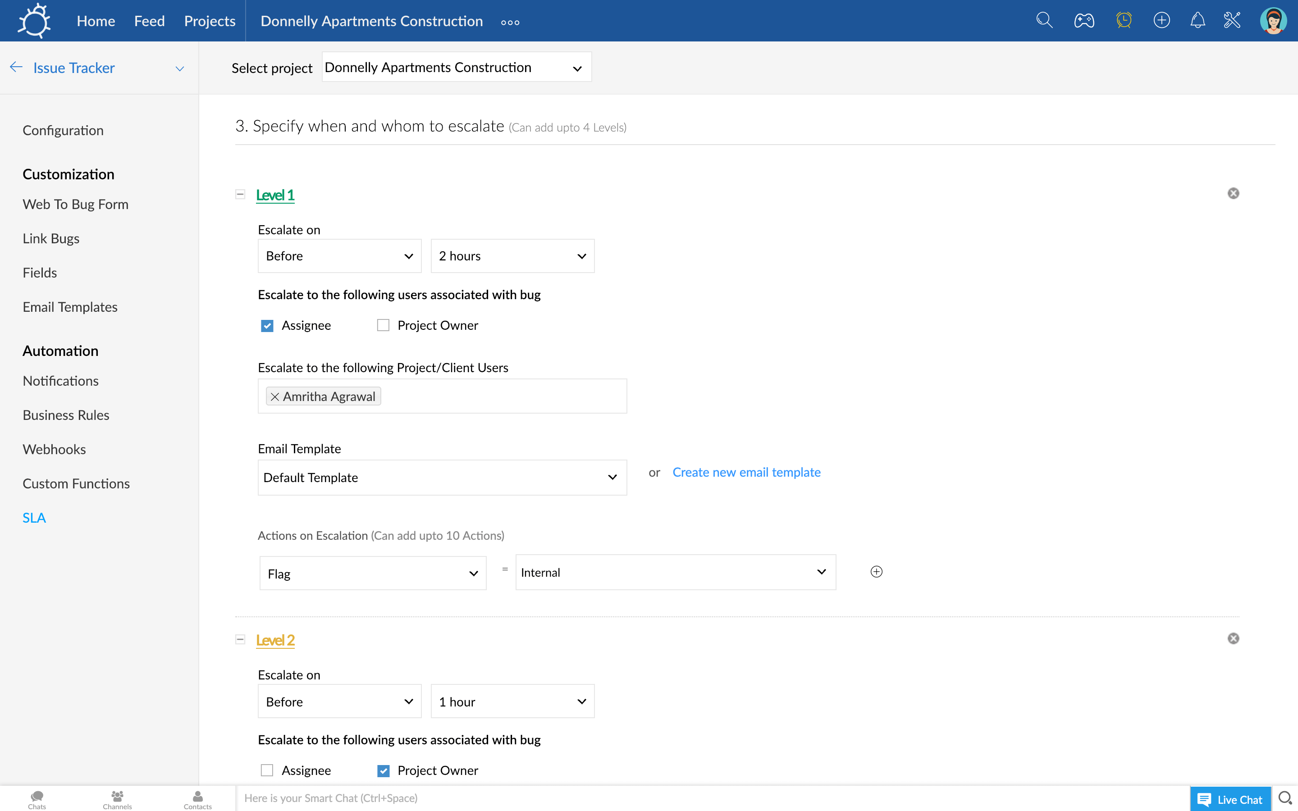
Task: Collapse the Level 2 section
Action: [x=240, y=639]
